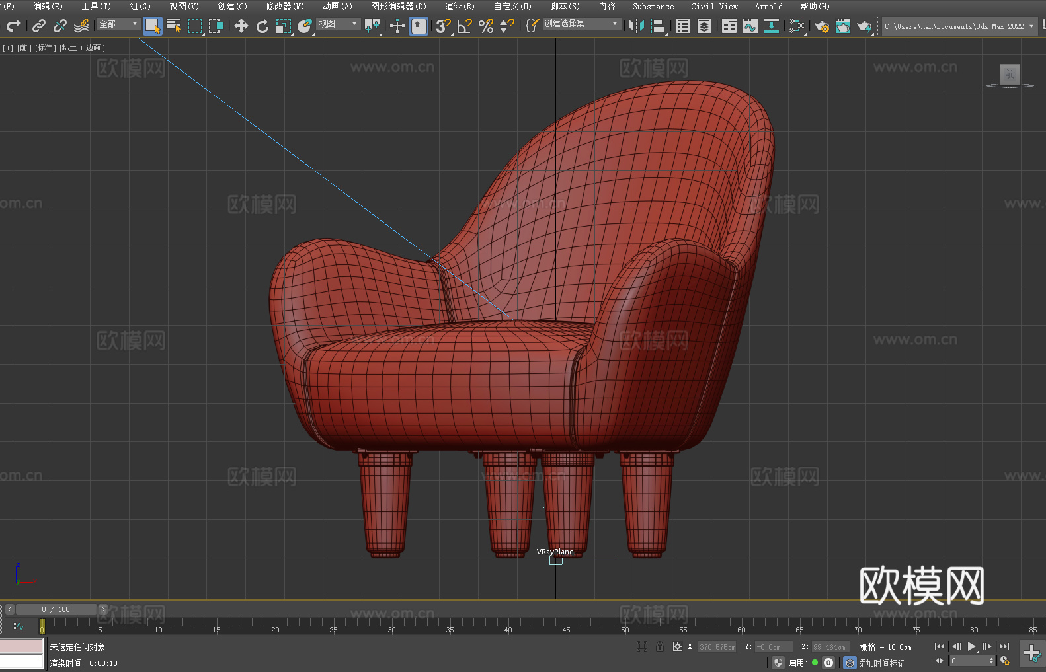Click the X coordinate field
Image resolution: width=1046 pixels, height=672 pixels.
coord(717,647)
